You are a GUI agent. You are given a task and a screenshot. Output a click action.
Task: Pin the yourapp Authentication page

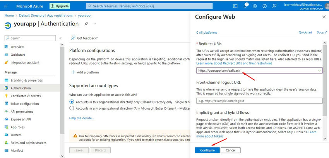pos(86,24)
